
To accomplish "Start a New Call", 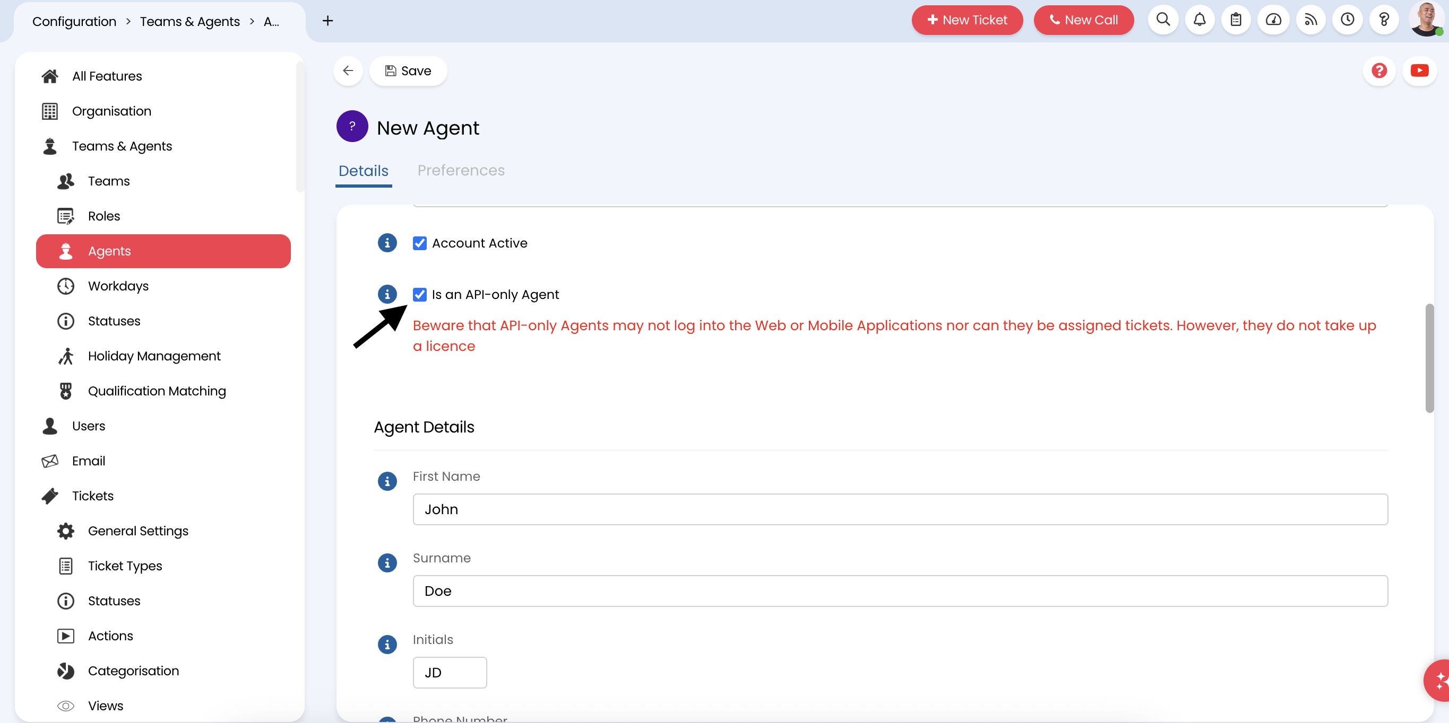I will coord(1083,20).
